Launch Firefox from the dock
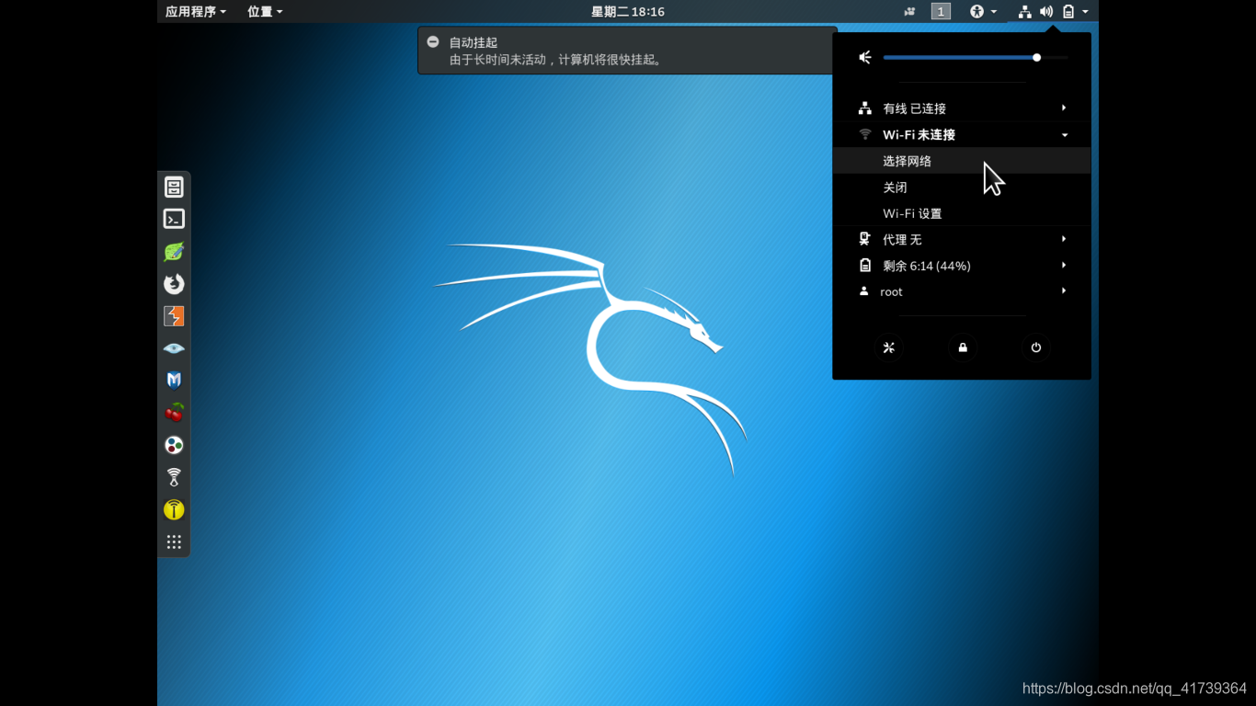 pyautogui.click(x=174, y=284)
